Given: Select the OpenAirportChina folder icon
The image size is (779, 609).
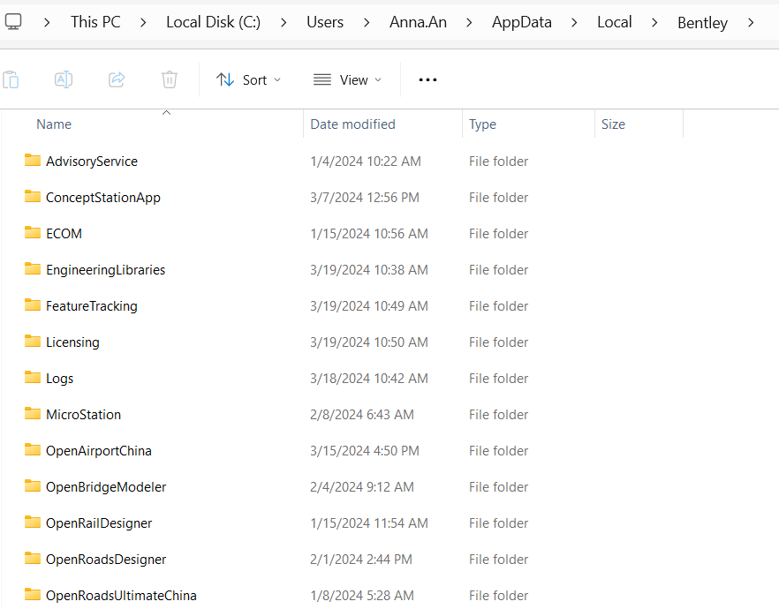Looking at the screenshot, I should pyautogui.click(x=33, y=450).
